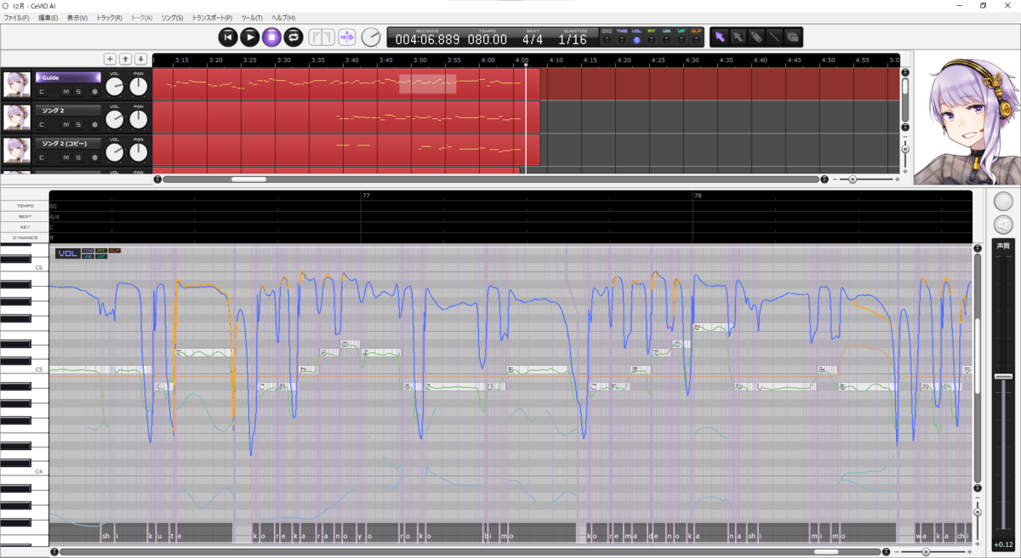Viewport: 1021px width, 558px height.
Task: Stop playback with the purple stop button
Action: tap(271, 37)
